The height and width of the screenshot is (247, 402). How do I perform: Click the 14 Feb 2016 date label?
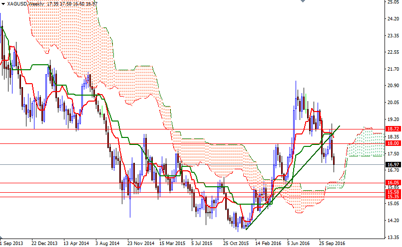pyautogui.click(x=269, y=243)
